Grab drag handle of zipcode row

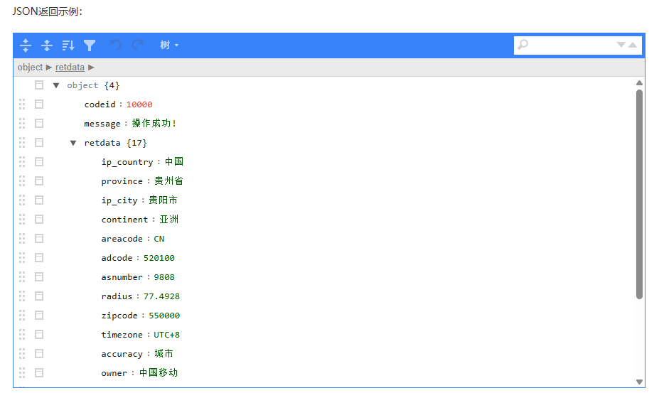[22, 316]
